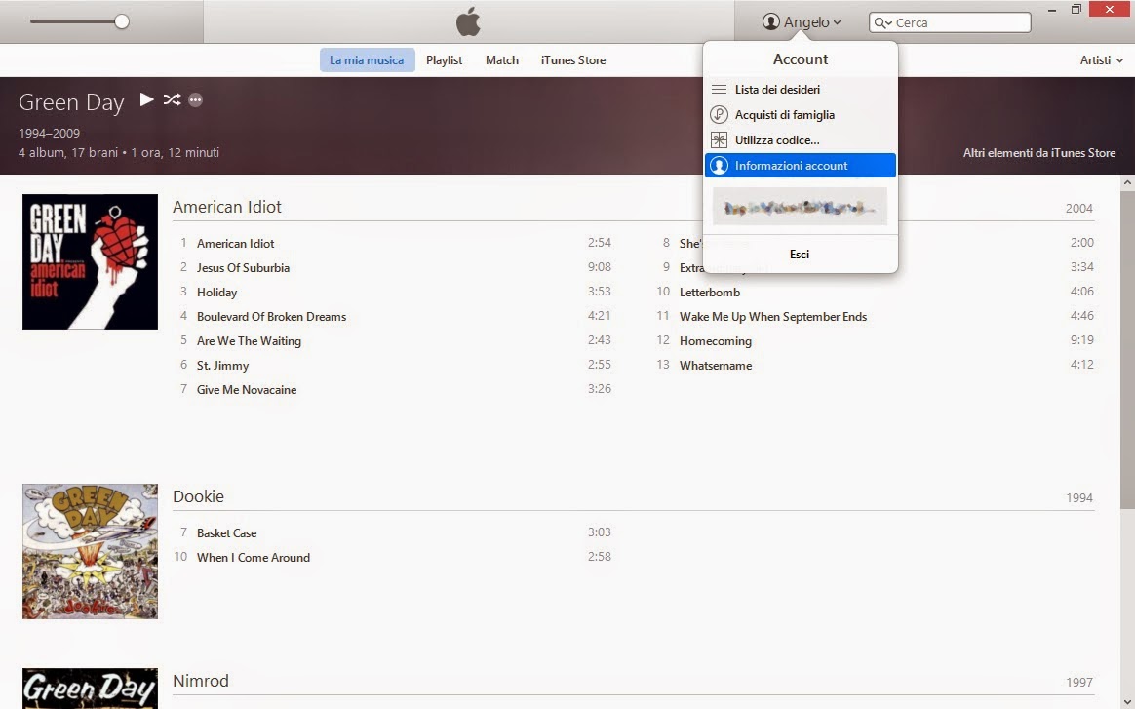
Task: Click the search magnifier icon
Action: pos(882,22)
